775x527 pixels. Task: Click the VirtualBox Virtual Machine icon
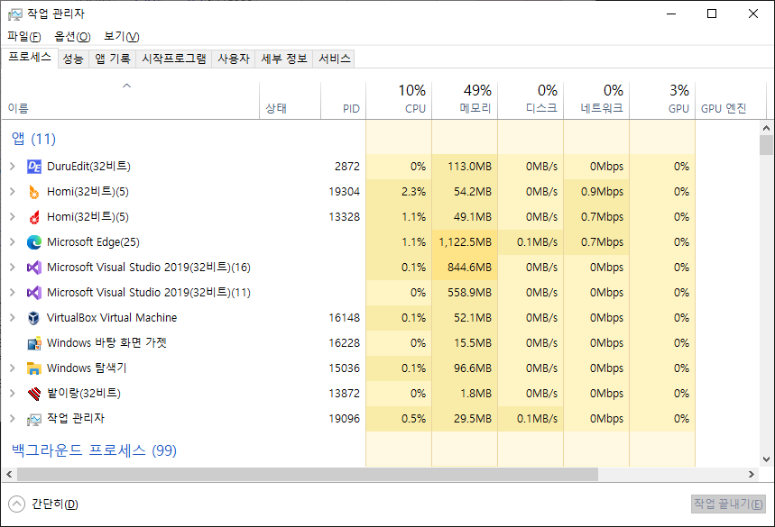[x=34, y=318]
